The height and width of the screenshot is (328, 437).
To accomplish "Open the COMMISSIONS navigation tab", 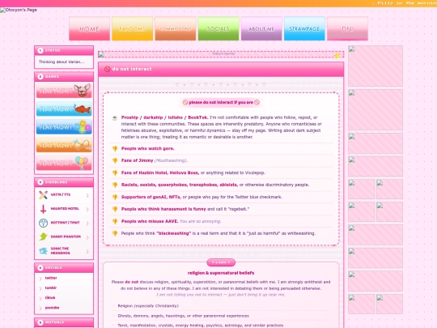I will (x=176, y=28).
